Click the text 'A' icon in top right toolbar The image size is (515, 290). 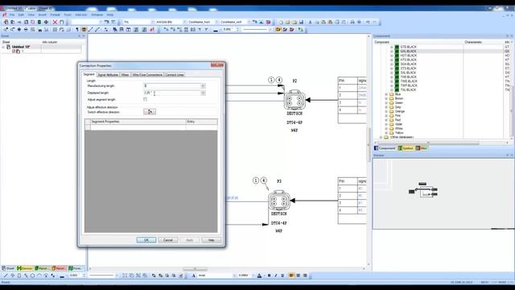310,22
